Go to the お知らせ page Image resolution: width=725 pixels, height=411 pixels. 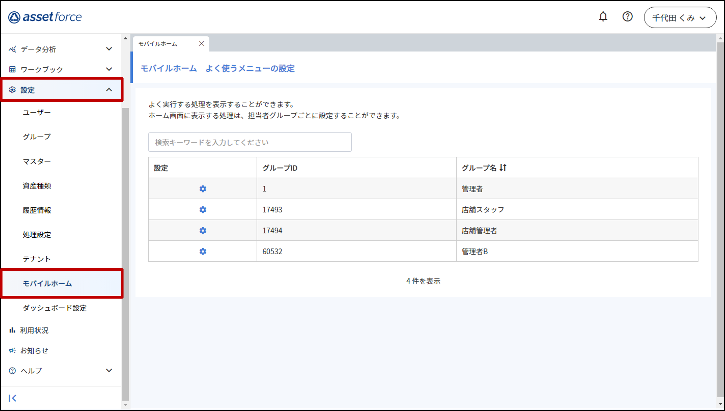pyautogui.click(x=34, y=350)
